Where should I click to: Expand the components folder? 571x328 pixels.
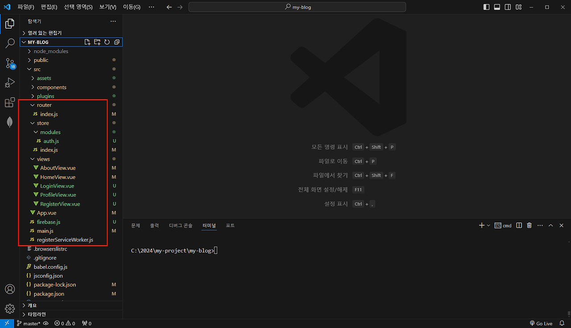click(x=71, y=87)
